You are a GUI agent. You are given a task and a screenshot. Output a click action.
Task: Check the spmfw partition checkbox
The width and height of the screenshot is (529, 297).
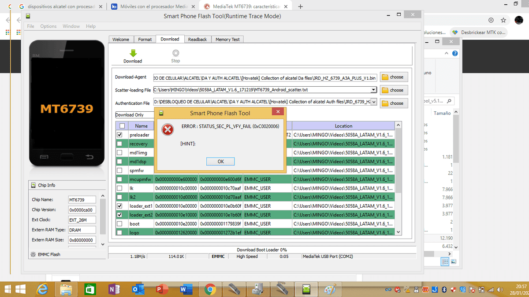click(119, 170)
